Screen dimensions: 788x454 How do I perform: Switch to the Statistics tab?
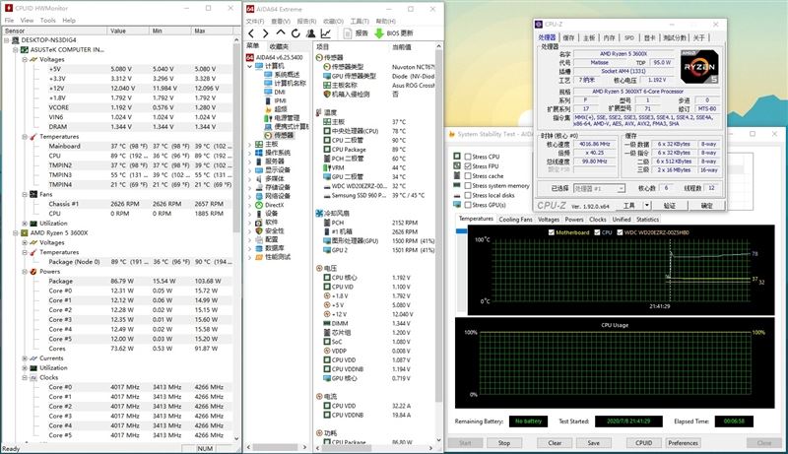click(x=647, y=220)
